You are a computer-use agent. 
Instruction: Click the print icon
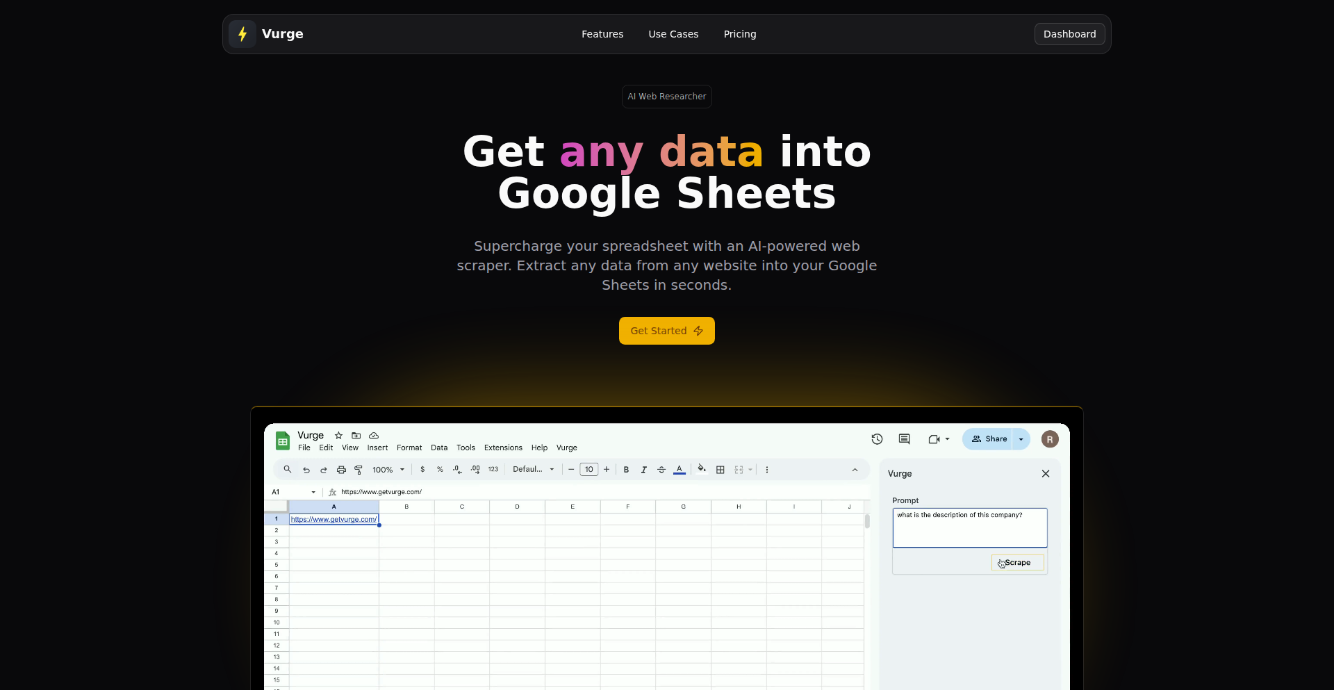tap(341, 470)
